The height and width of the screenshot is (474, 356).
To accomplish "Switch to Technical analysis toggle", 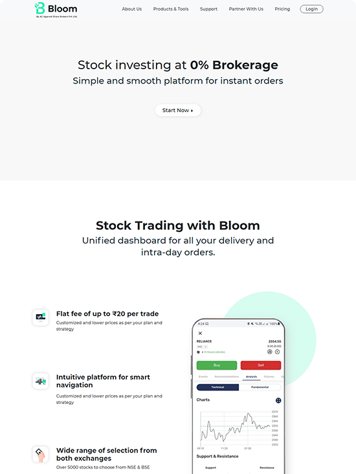I will pyautogui.click(x=217, y=387).
